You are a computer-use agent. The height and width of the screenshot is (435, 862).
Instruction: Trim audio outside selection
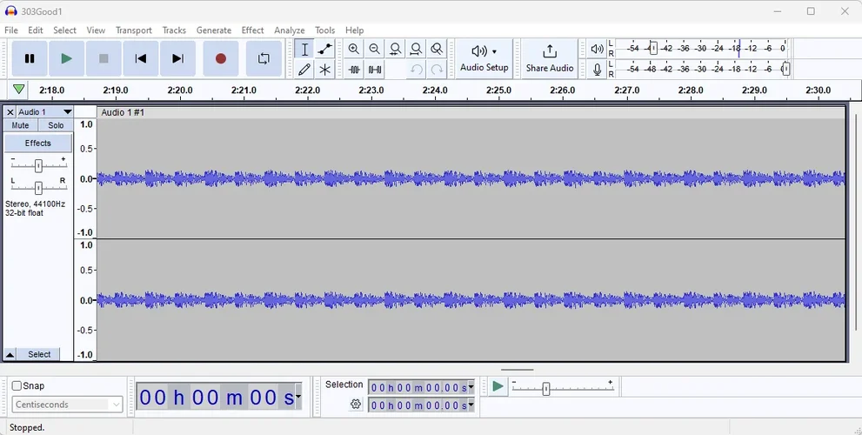click(354, 70)
